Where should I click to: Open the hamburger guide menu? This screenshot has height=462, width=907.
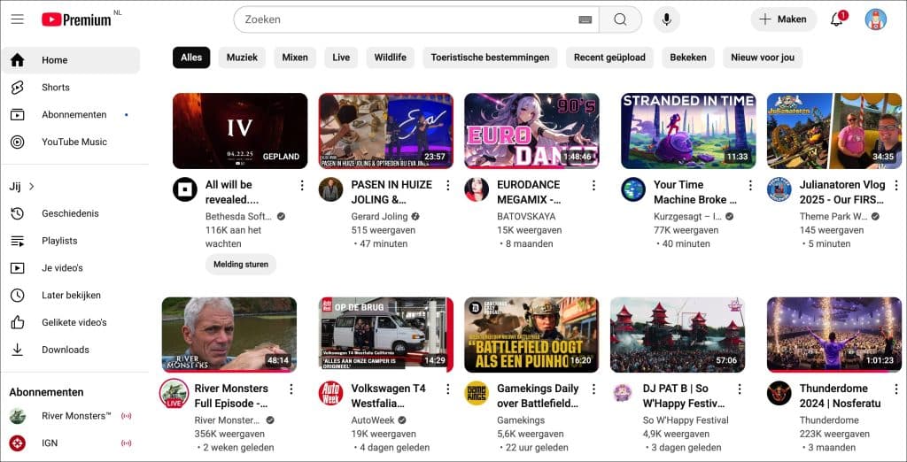(x=18, y=19)
